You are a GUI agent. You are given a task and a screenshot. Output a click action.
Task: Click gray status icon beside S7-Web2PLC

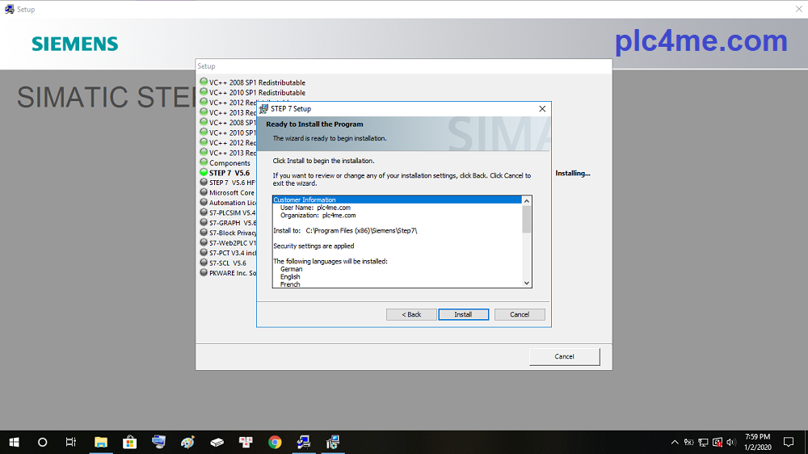tap(204, 242)
